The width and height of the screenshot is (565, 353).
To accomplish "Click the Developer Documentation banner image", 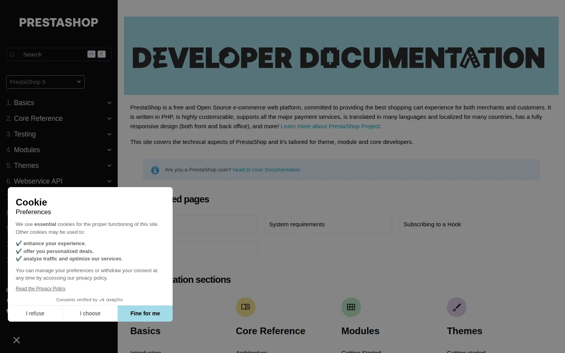I will (341, 56).
